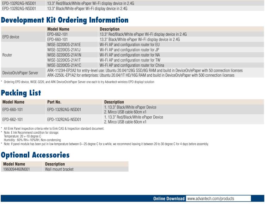
Task: Select accessory model 1960094460N001
Action: click(16, 169)
